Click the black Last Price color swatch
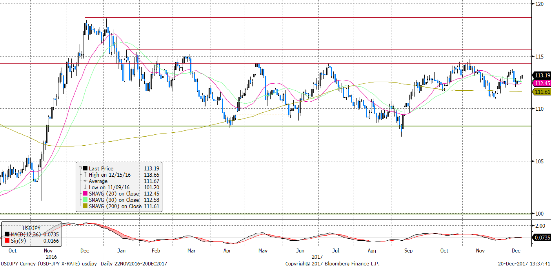The width and height of the screenshot is (551, 267). (85, 168)
